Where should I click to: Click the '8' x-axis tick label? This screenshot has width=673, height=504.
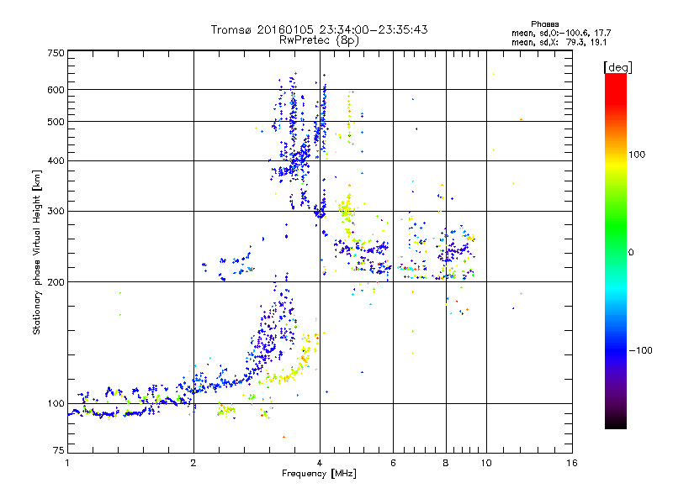point(446,463)
